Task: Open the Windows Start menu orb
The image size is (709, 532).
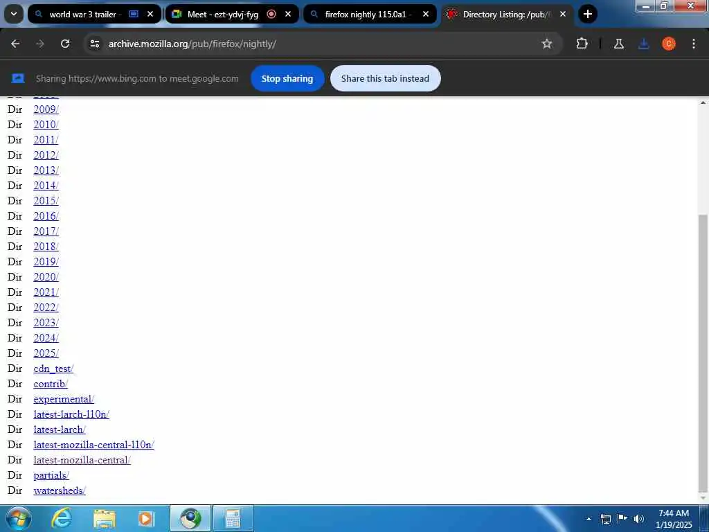Action: [19, 518]
